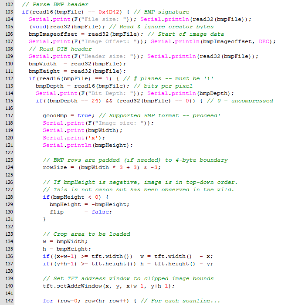
Task: Click line number 135 in the gutter
Action: click(x=9, y=249)
